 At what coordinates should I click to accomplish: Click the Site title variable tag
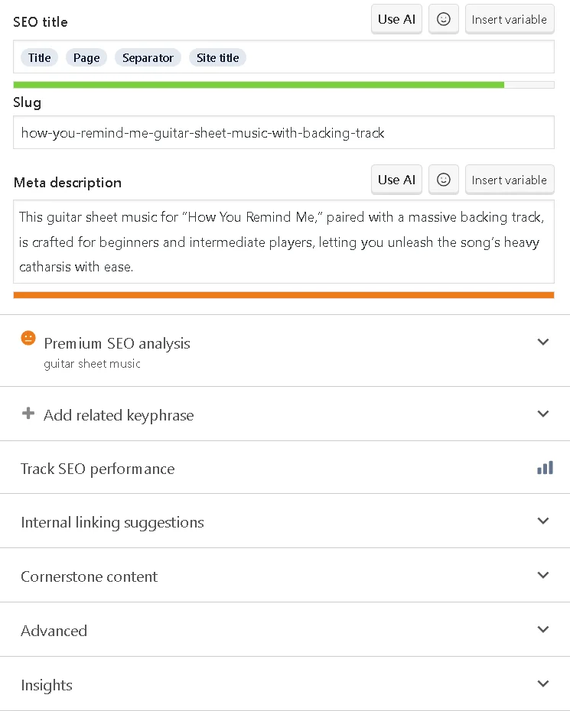coord(217,58)
